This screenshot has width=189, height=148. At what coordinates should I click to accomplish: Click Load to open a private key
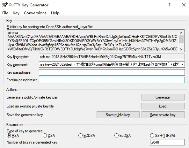(163, 106)
